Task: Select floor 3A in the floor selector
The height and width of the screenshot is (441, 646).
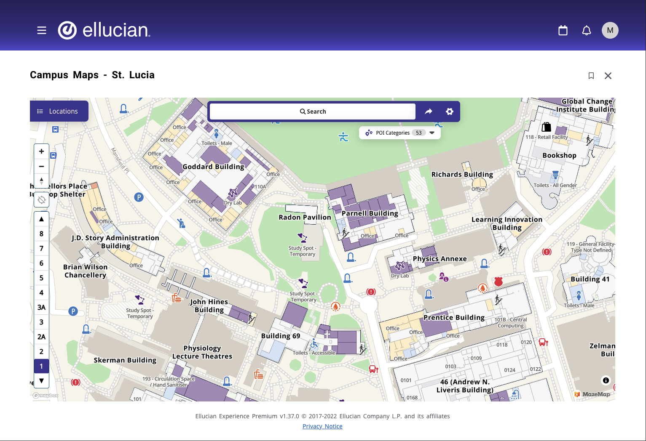Action: tap(41, 307)
